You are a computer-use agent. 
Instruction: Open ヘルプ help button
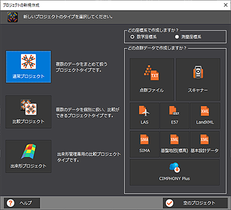(22, 203)
